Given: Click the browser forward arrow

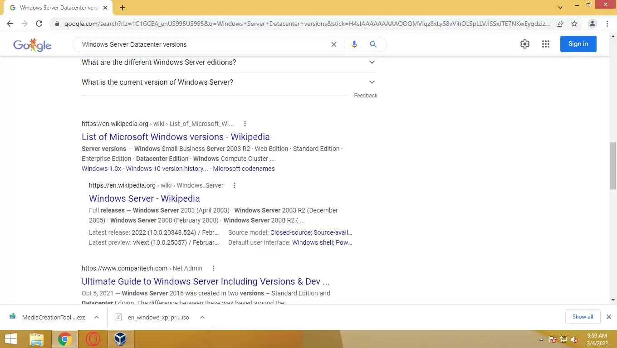Looking at the screenshot, I should tap(24, 24).
